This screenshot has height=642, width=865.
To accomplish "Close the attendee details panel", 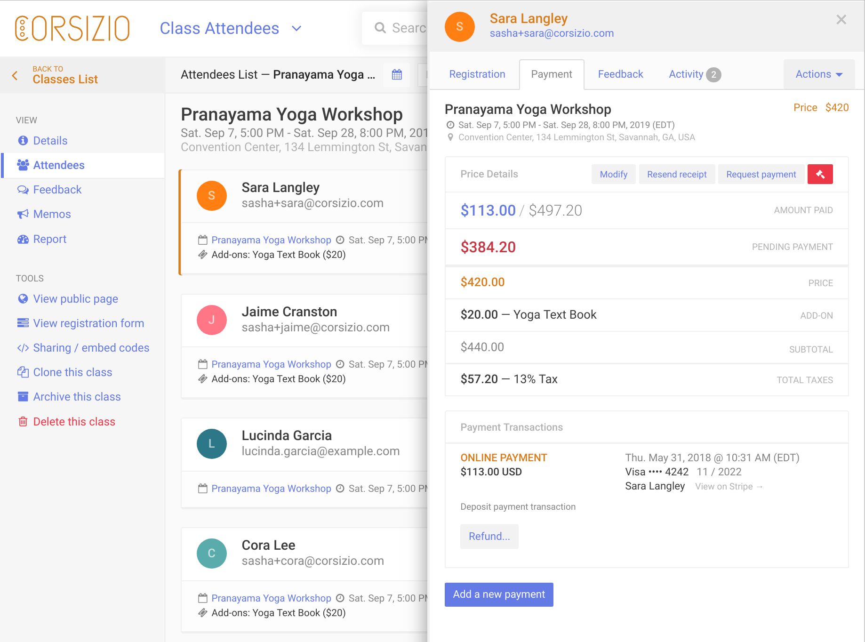I will [x=841, y=20].
